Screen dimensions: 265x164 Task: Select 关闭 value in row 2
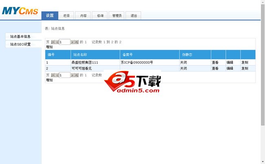click(183, 68)
